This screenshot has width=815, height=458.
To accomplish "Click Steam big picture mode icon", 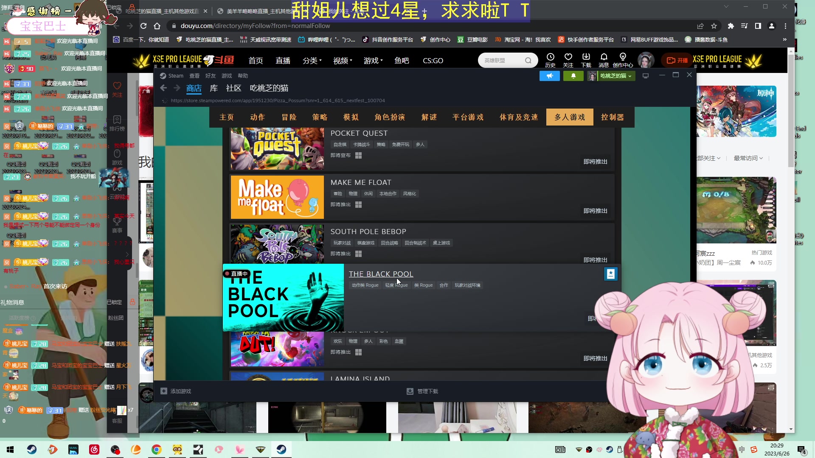I will (x=646, y=76).
